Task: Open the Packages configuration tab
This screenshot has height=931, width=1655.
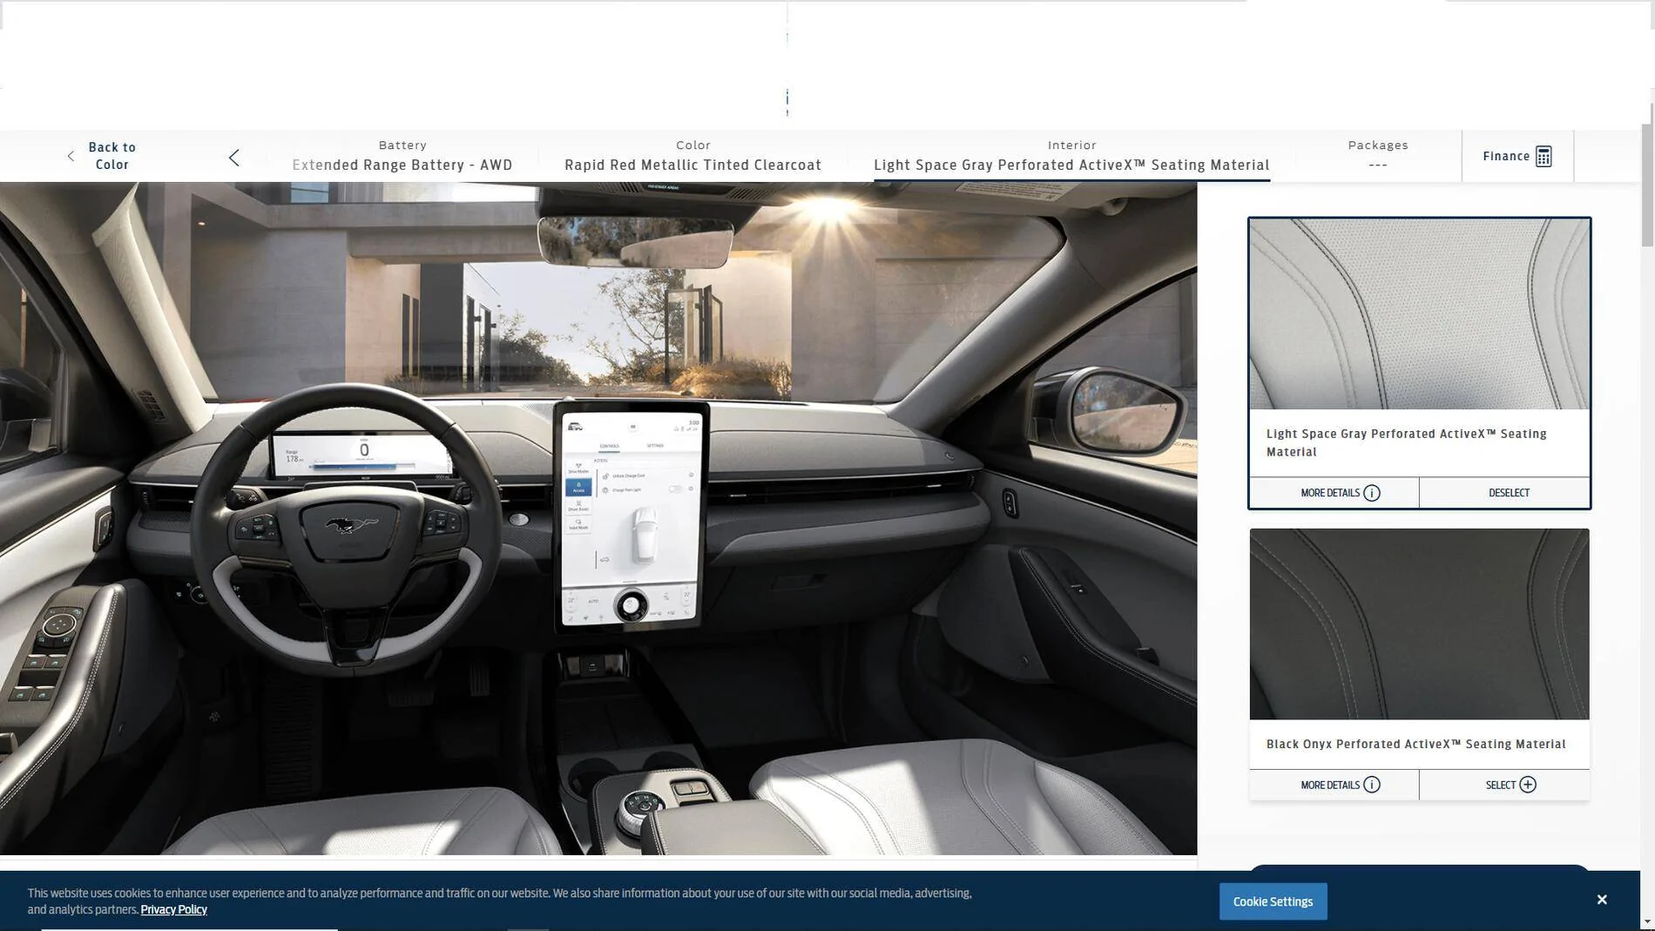Action: [1377, 156]
